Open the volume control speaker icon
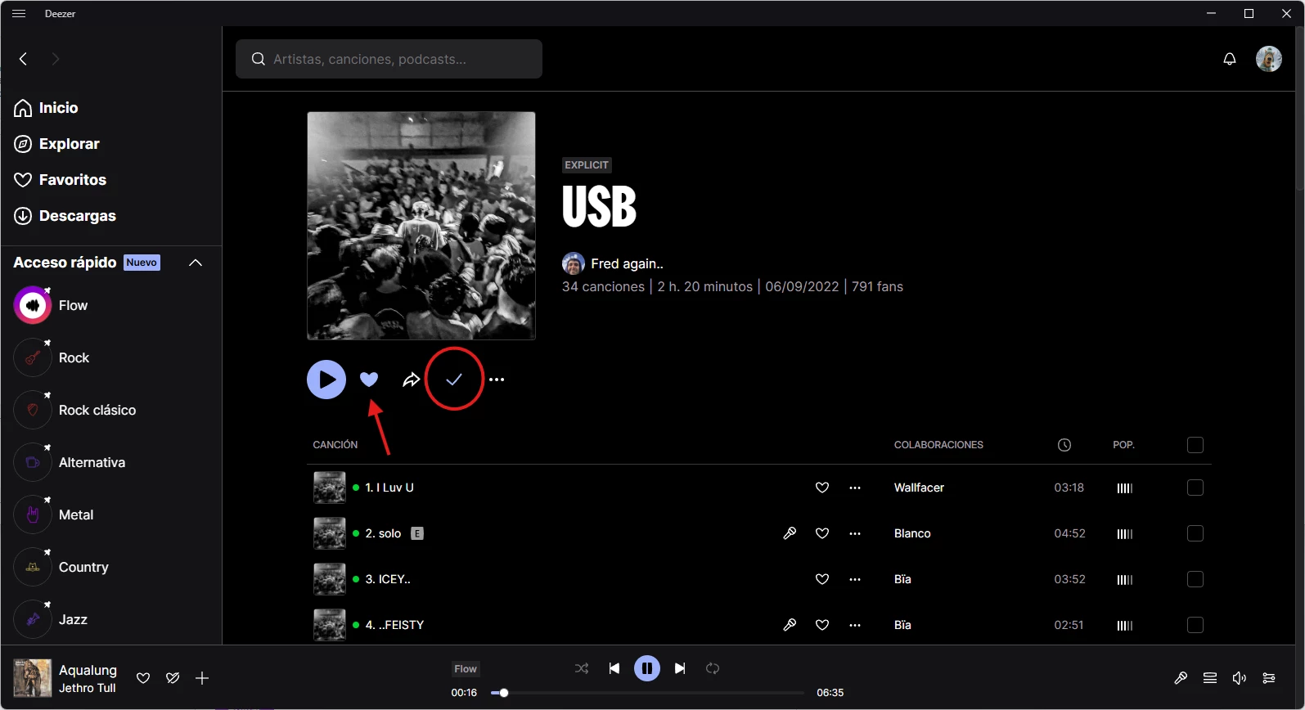 [x=1240, y=678]
